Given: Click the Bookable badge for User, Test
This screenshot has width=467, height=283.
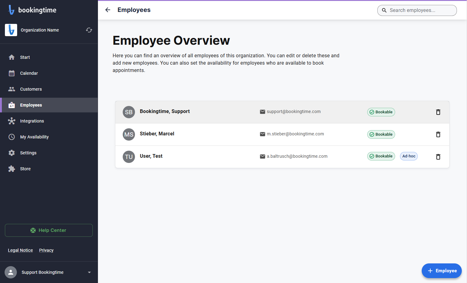Looking at the screenshot, I should point(381,156).
